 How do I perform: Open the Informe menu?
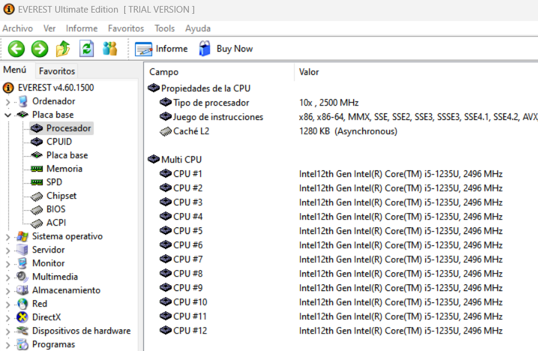(82, 28)
